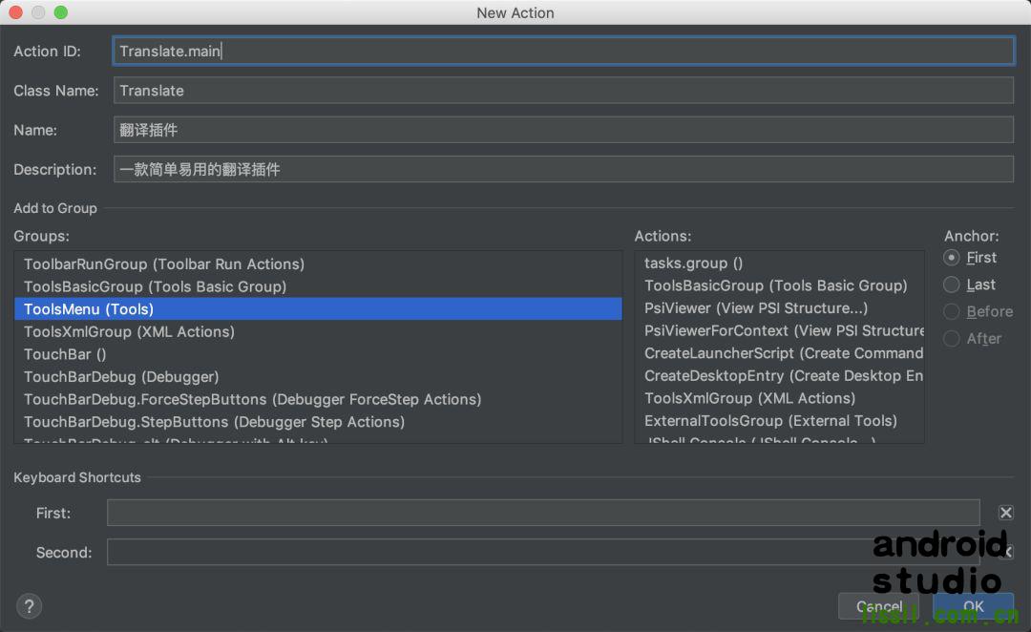This screenshot has height=632, width=1031.
Task: Select TouchBar () group
Action: coord(318,354)
